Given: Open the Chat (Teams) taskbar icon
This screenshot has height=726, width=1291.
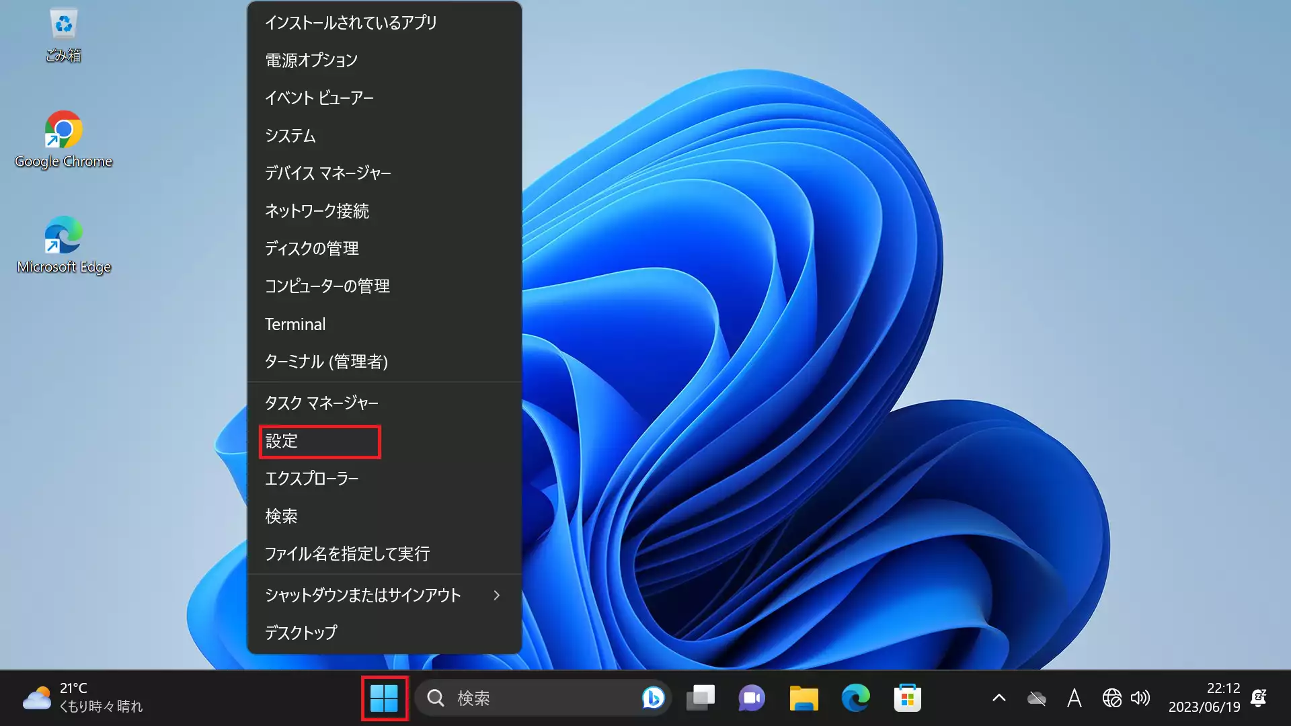Looking at the screenshot, I should (752, 698).
